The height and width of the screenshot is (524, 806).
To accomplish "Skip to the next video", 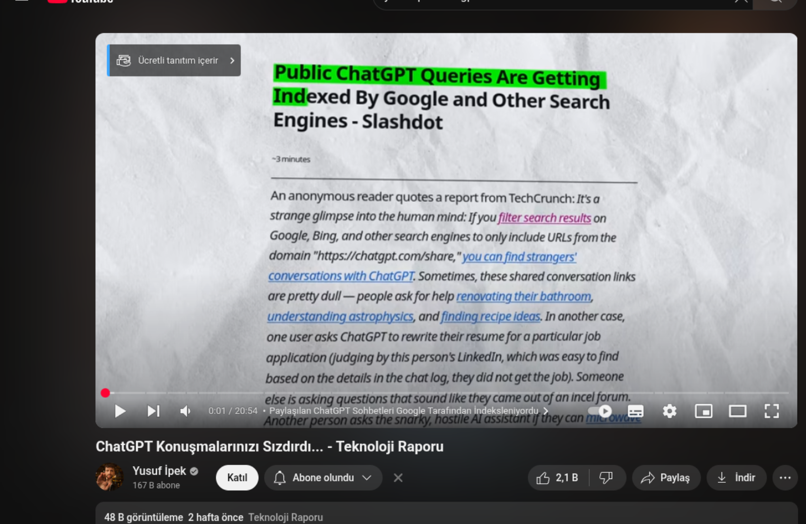I will [153, 411].
